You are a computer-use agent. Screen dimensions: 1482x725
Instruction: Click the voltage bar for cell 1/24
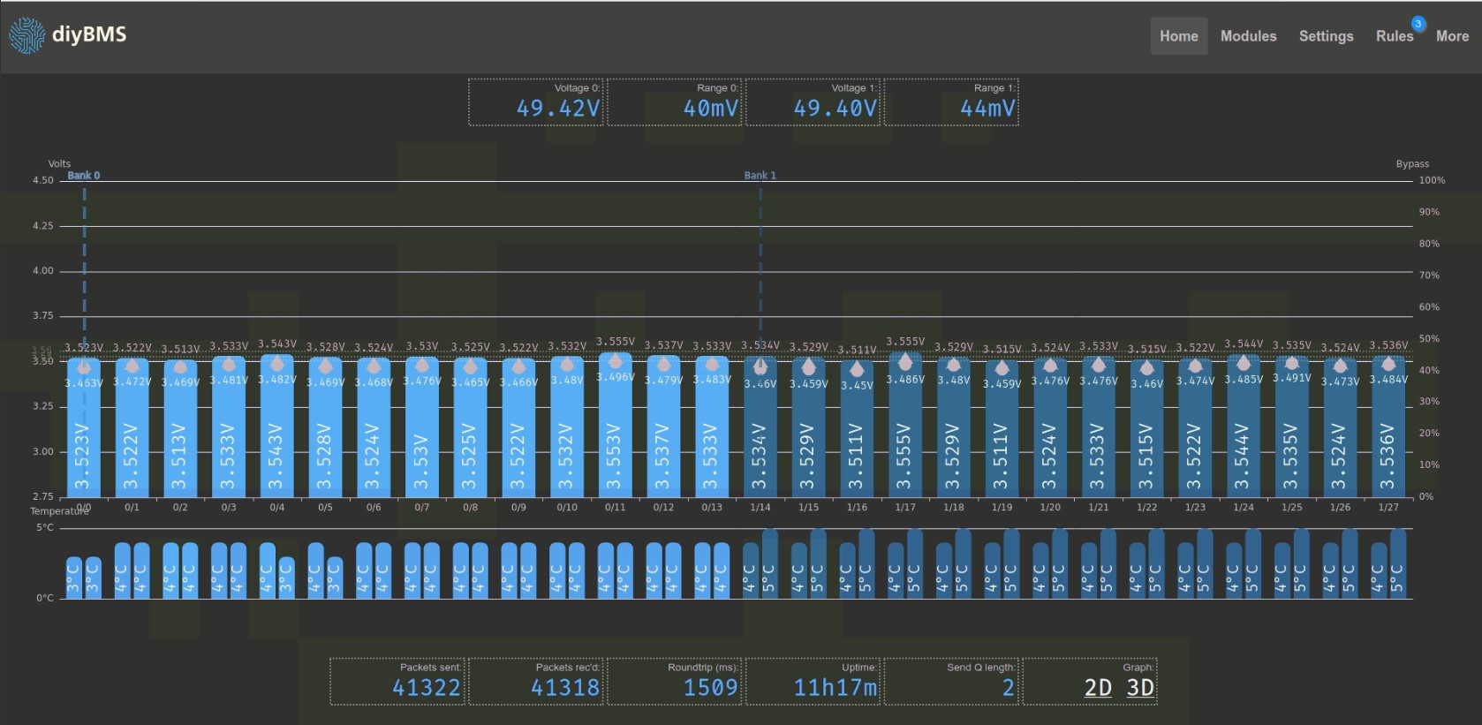(1243, 426)
